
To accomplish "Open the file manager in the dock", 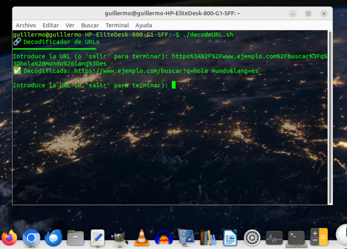I will pos(76,238).
